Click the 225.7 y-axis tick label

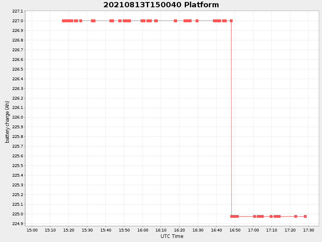(x=18, y=146)
